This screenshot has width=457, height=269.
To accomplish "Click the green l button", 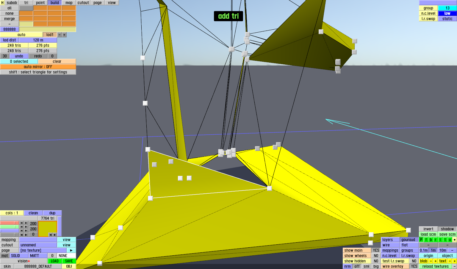I will point(440,240).
